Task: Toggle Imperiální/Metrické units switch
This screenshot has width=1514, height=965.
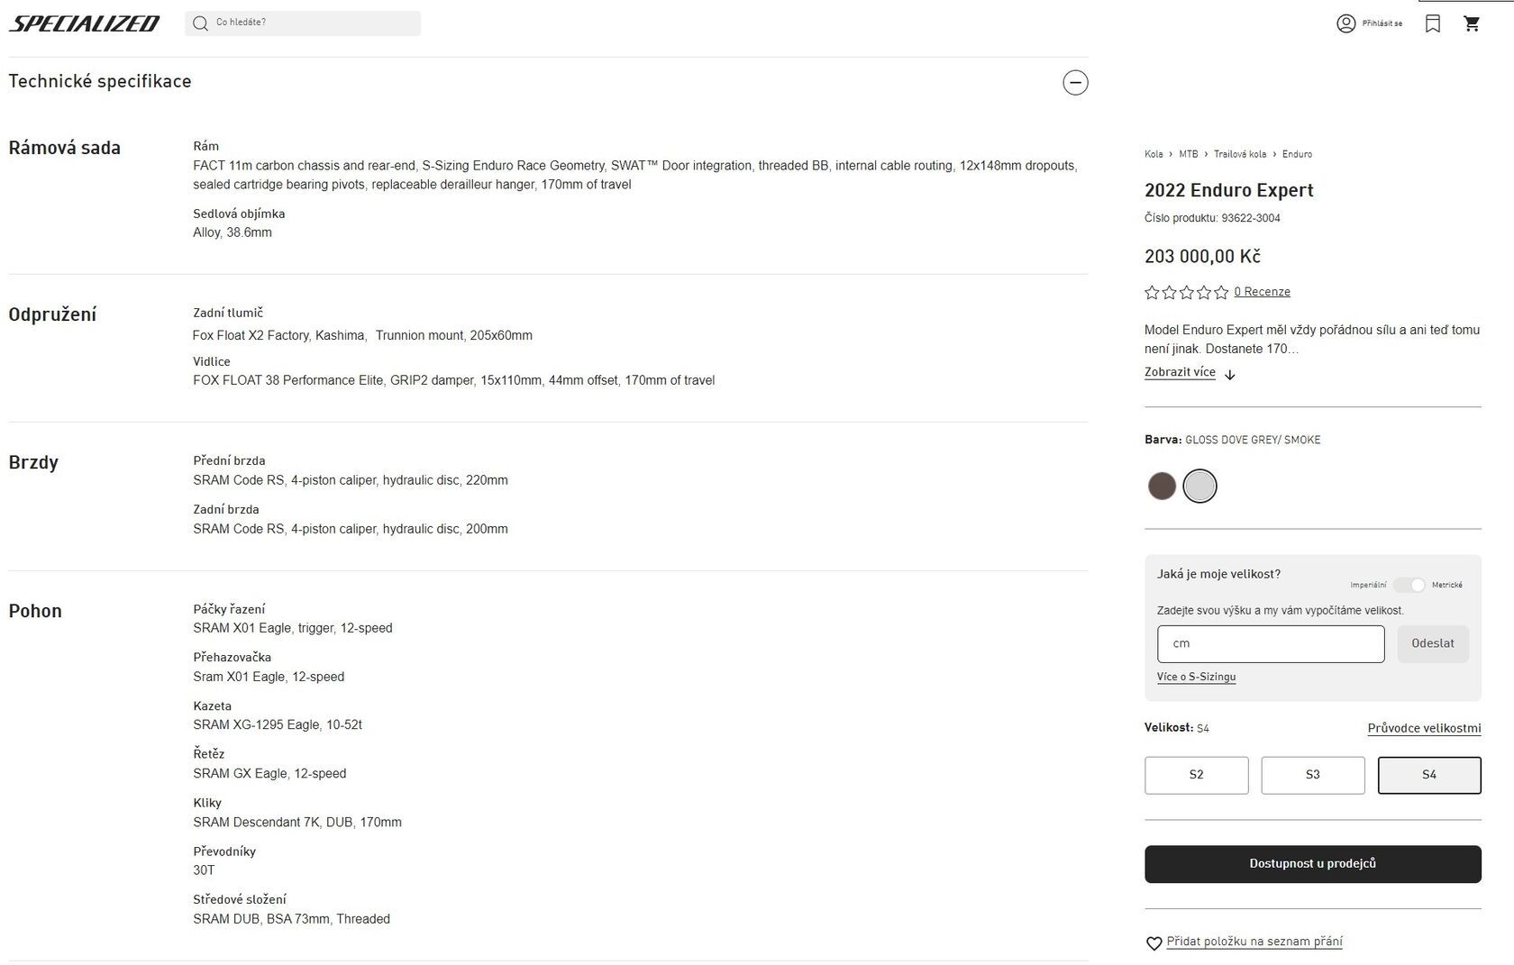Action: pos(1409,585)
